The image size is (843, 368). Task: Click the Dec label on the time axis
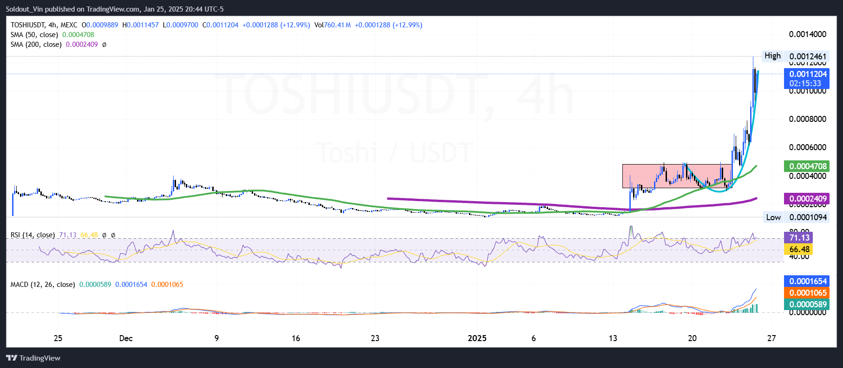(126, 338)
